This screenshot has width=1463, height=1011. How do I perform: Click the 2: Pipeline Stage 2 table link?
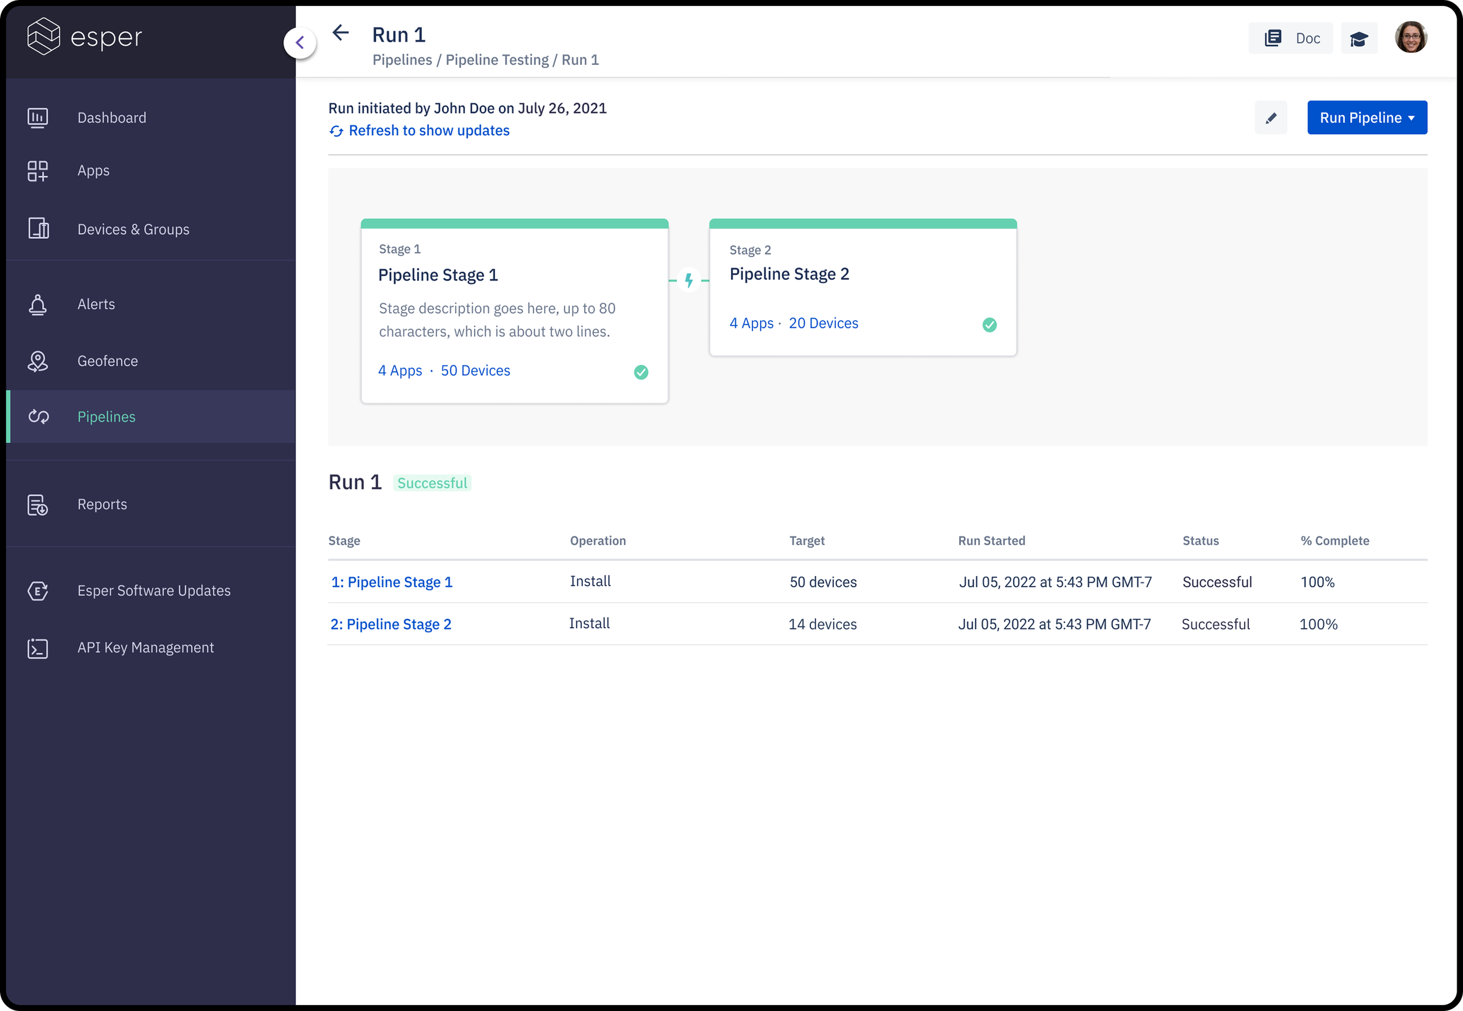[390, 625]
